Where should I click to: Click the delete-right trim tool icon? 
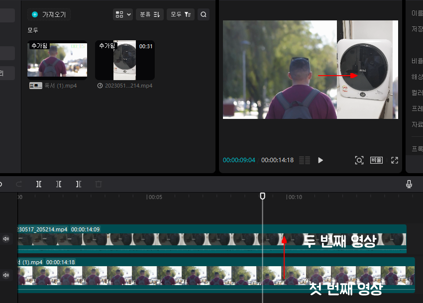pos(79,184)
